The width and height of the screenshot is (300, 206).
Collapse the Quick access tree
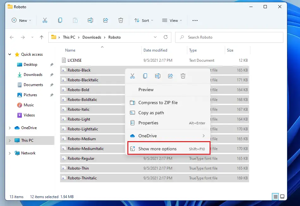click(10, 54)
